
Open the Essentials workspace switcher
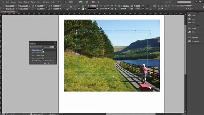(169, 2)
